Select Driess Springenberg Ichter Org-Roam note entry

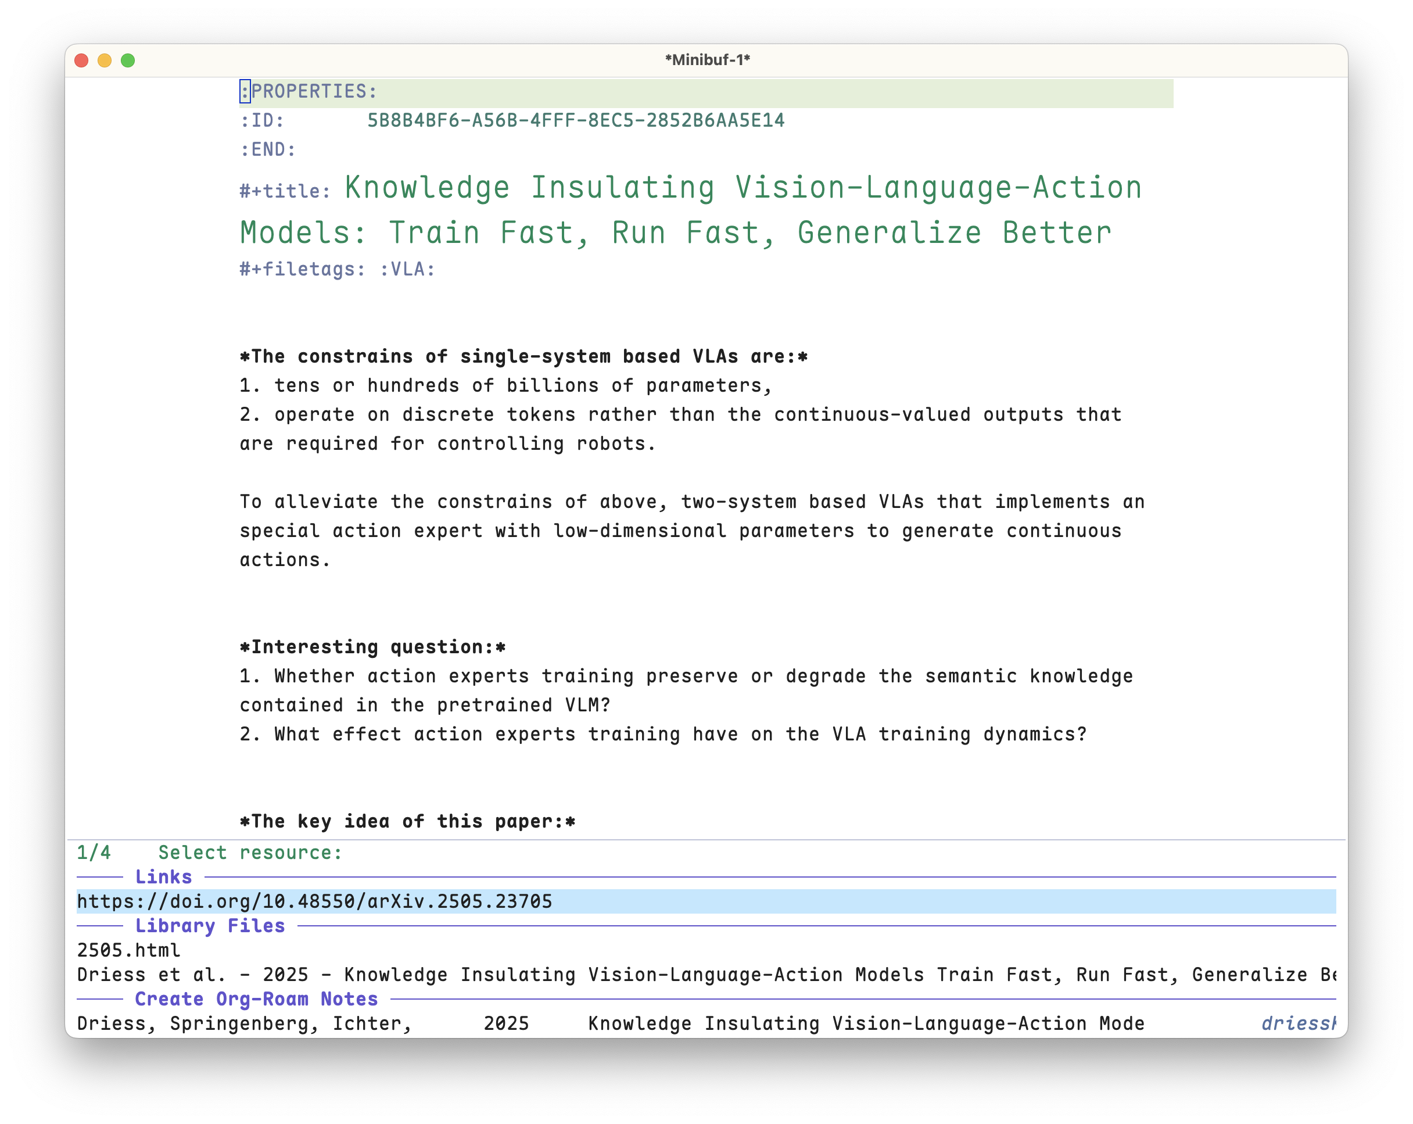pos(706,1023)
